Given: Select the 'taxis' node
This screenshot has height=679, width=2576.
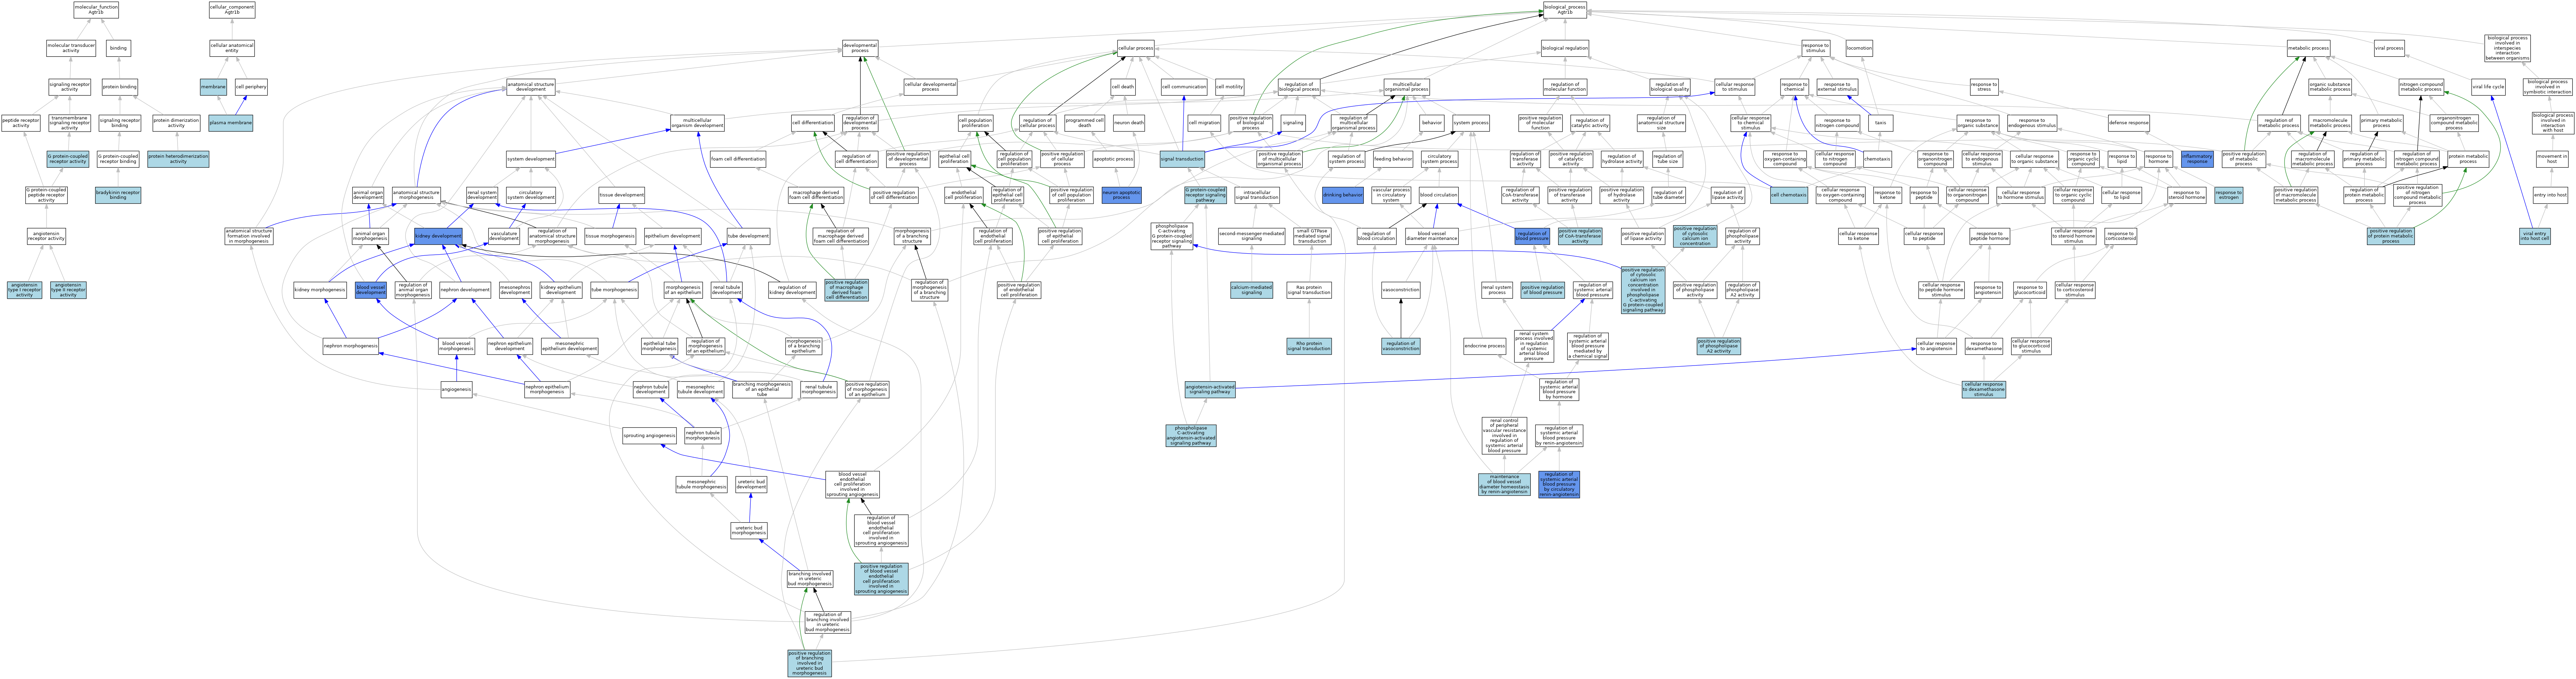Looking at the screenshot, I should point(1880,123).
